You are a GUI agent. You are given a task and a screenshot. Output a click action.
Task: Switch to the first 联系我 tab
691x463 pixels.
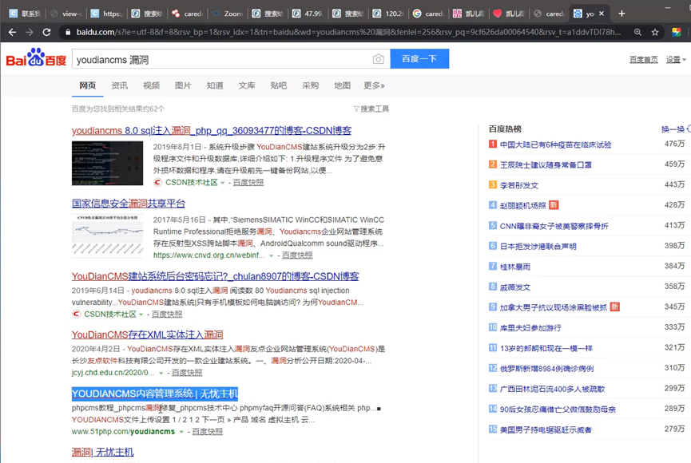(25, 14)
